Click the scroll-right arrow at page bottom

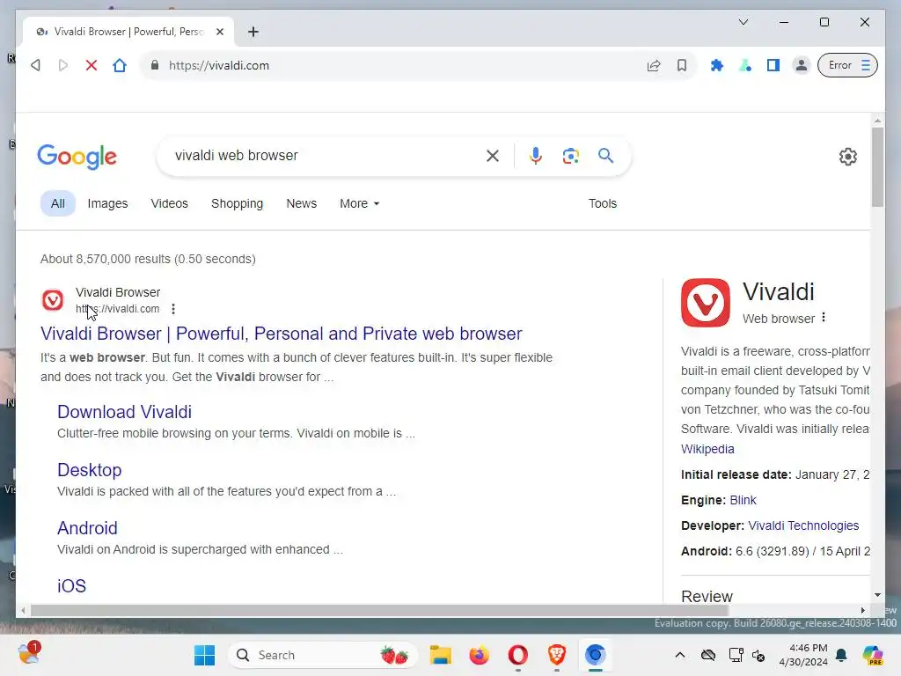(862, 611)
